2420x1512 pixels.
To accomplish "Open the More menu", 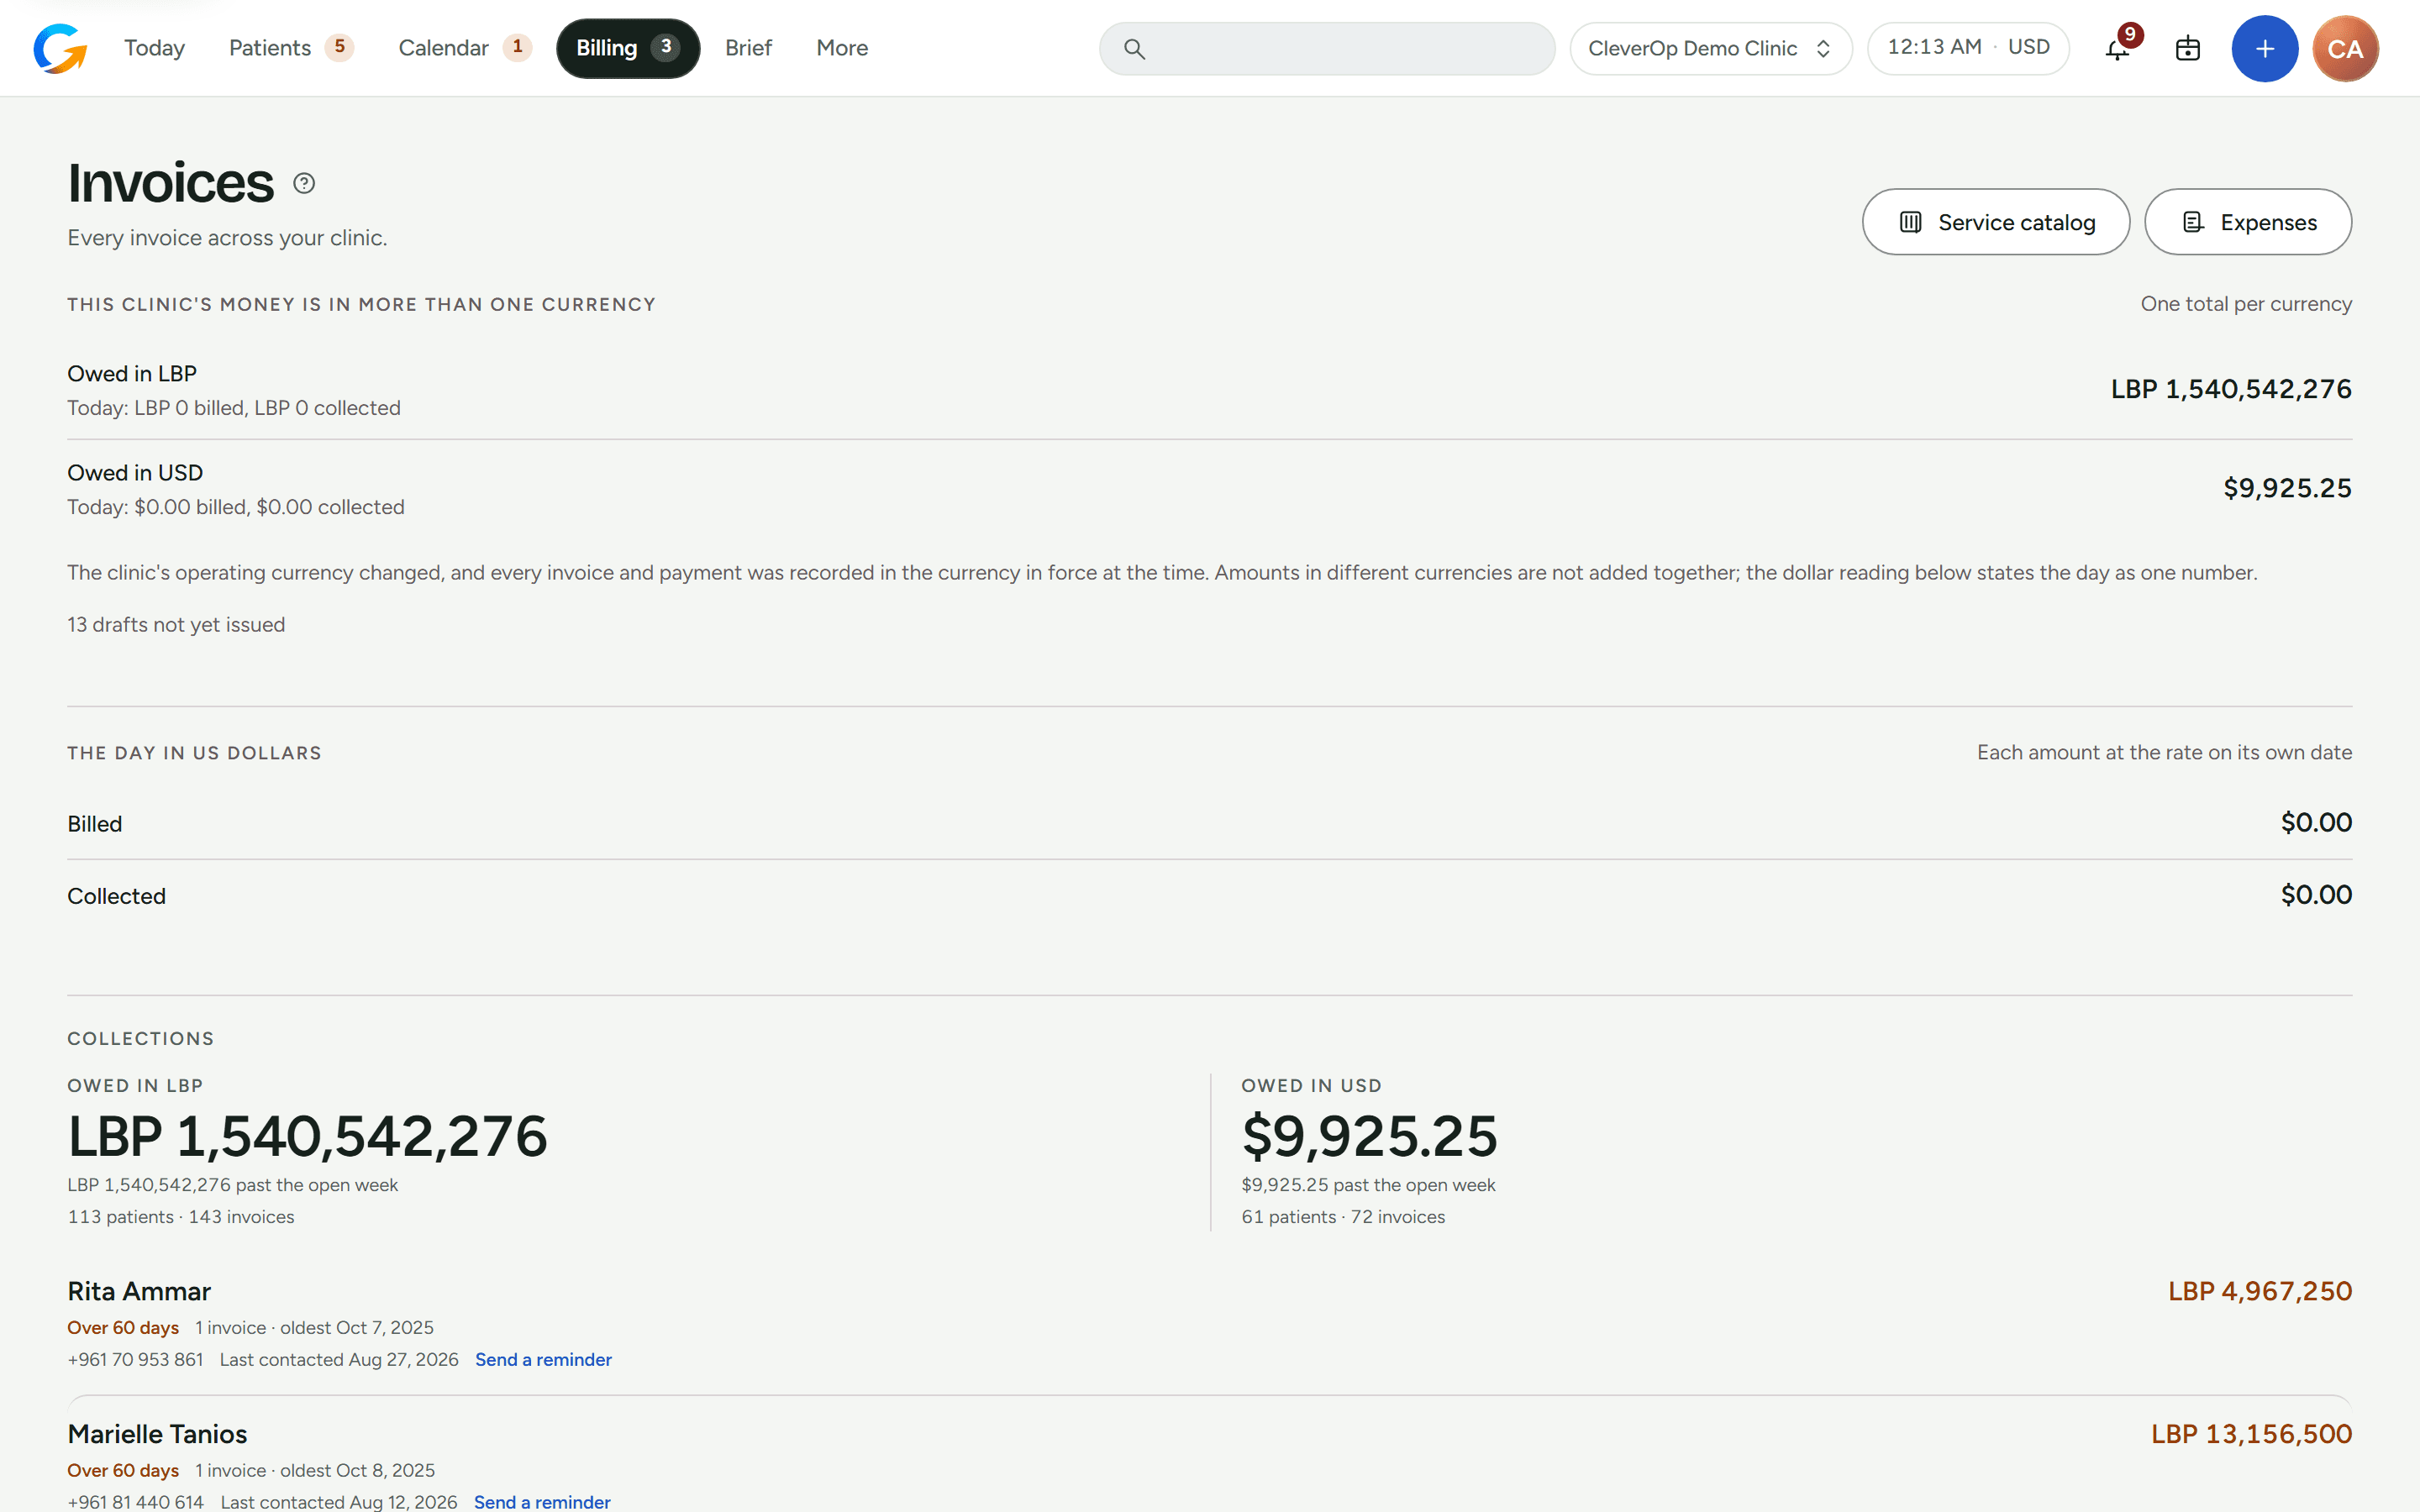I will point(842,48).
